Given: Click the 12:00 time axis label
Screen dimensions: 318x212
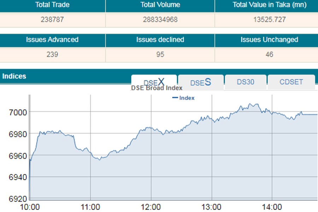Looking at the screenshot, I should click(151, 206).
